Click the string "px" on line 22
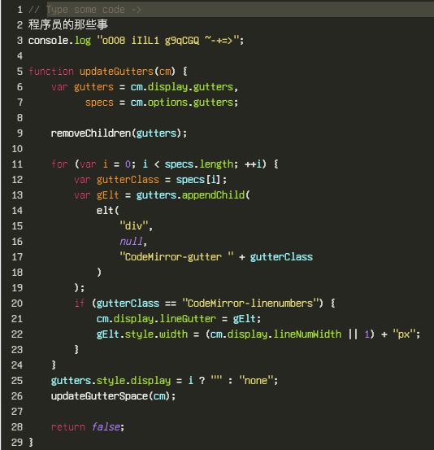 click(x=404, y=334)
